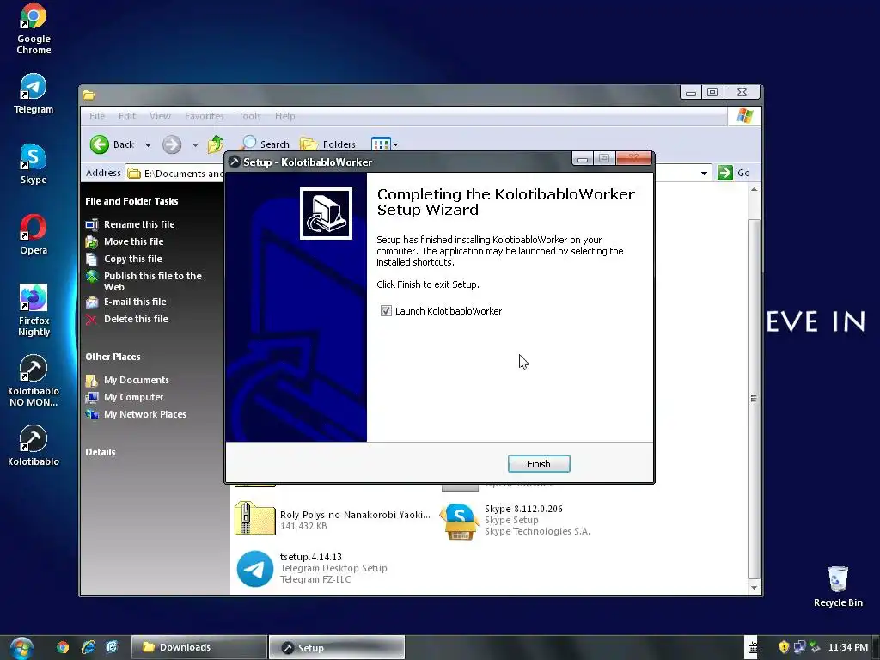Click E-mail this file link
This screenshot has height=660, width=880.
coord(135,302)
